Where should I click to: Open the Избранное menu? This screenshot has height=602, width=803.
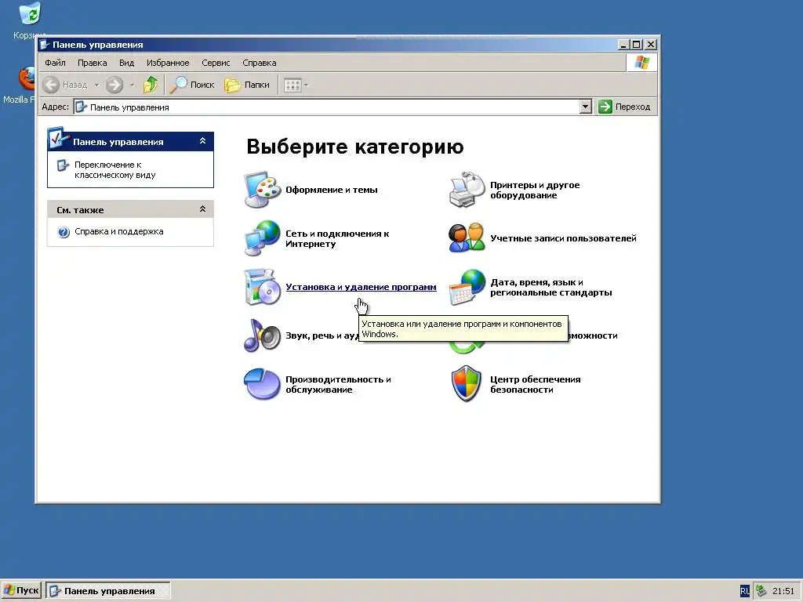[168, 63]
